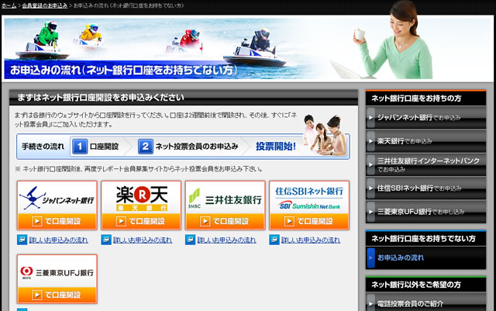Click sidebar header ネット銀行口座をお持ちの方
This screenshot has width=496, height=311.
pyautogui.click(x=425, y=98)
